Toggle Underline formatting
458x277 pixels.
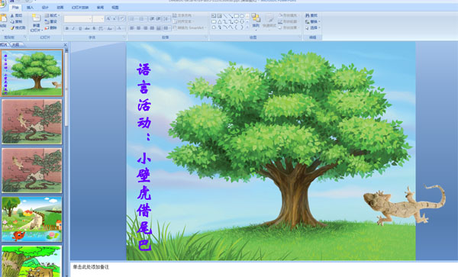80,28
